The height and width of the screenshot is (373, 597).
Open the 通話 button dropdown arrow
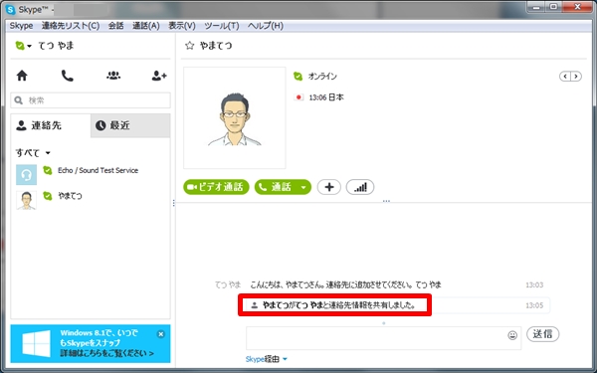click(x=303, y=187)
